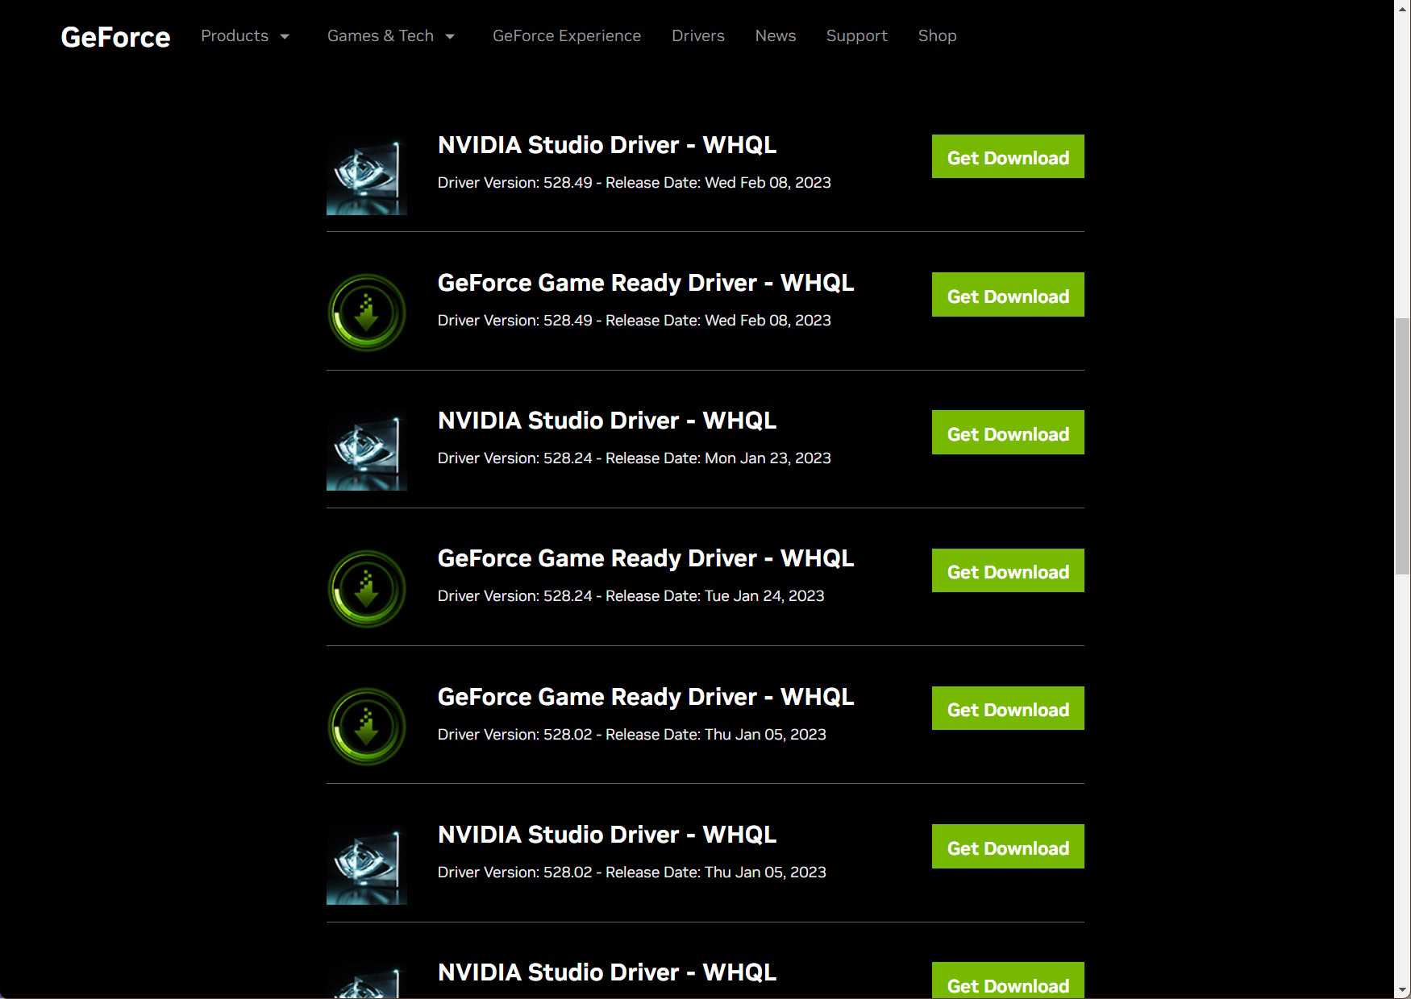Visit the Shop link
This screenshot has height=999, width=1411.
(937, 36)
